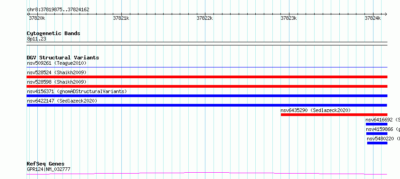Click the chr8:37819875..37824162 coordinate label
The image size is (400, 179).
58,10
